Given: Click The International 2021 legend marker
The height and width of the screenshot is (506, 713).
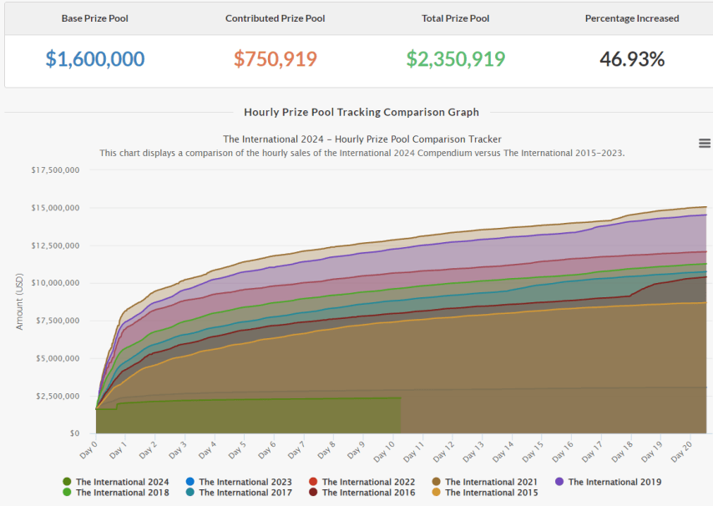Looking at the screenshot, I should [x=436, y=482].
